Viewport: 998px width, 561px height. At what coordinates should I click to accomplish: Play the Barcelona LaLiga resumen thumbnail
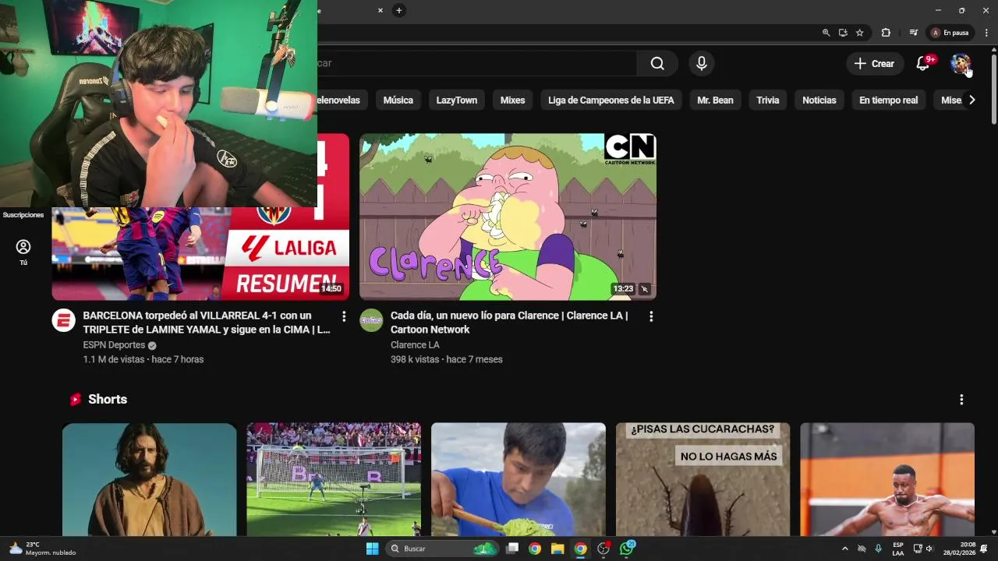200,253
